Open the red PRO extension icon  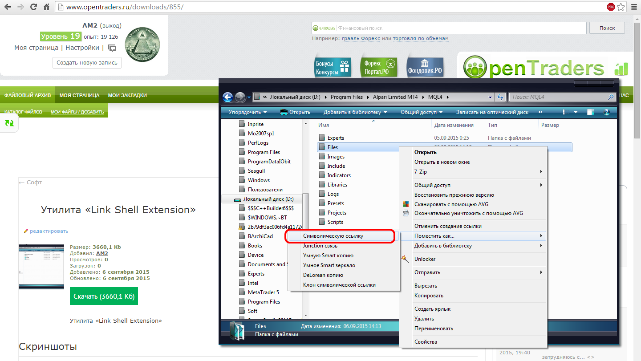(611, 7)
